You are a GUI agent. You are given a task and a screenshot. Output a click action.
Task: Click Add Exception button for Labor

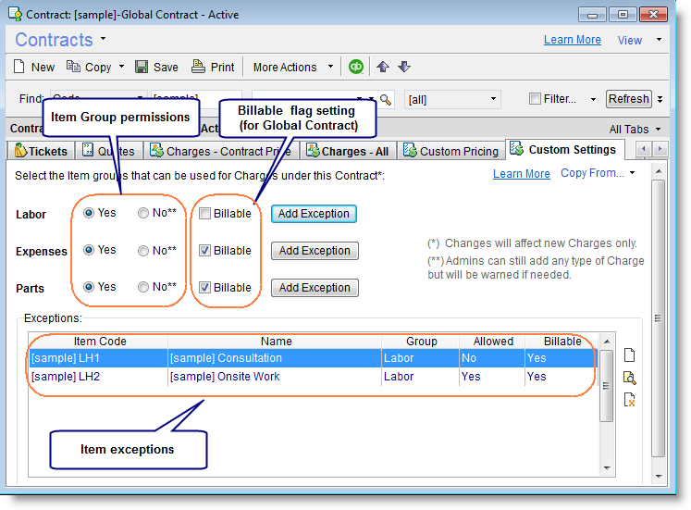pyautogui.click(x=314, y=214)
